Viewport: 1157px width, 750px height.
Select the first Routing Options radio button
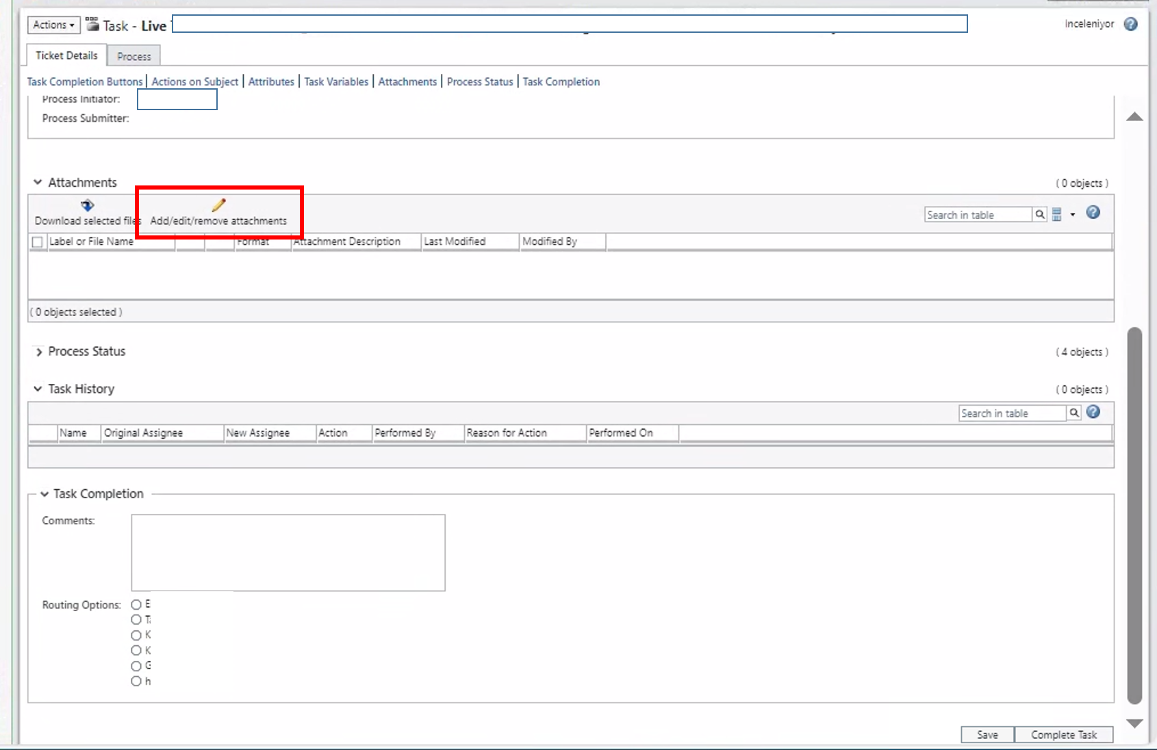tap(136, 604)
